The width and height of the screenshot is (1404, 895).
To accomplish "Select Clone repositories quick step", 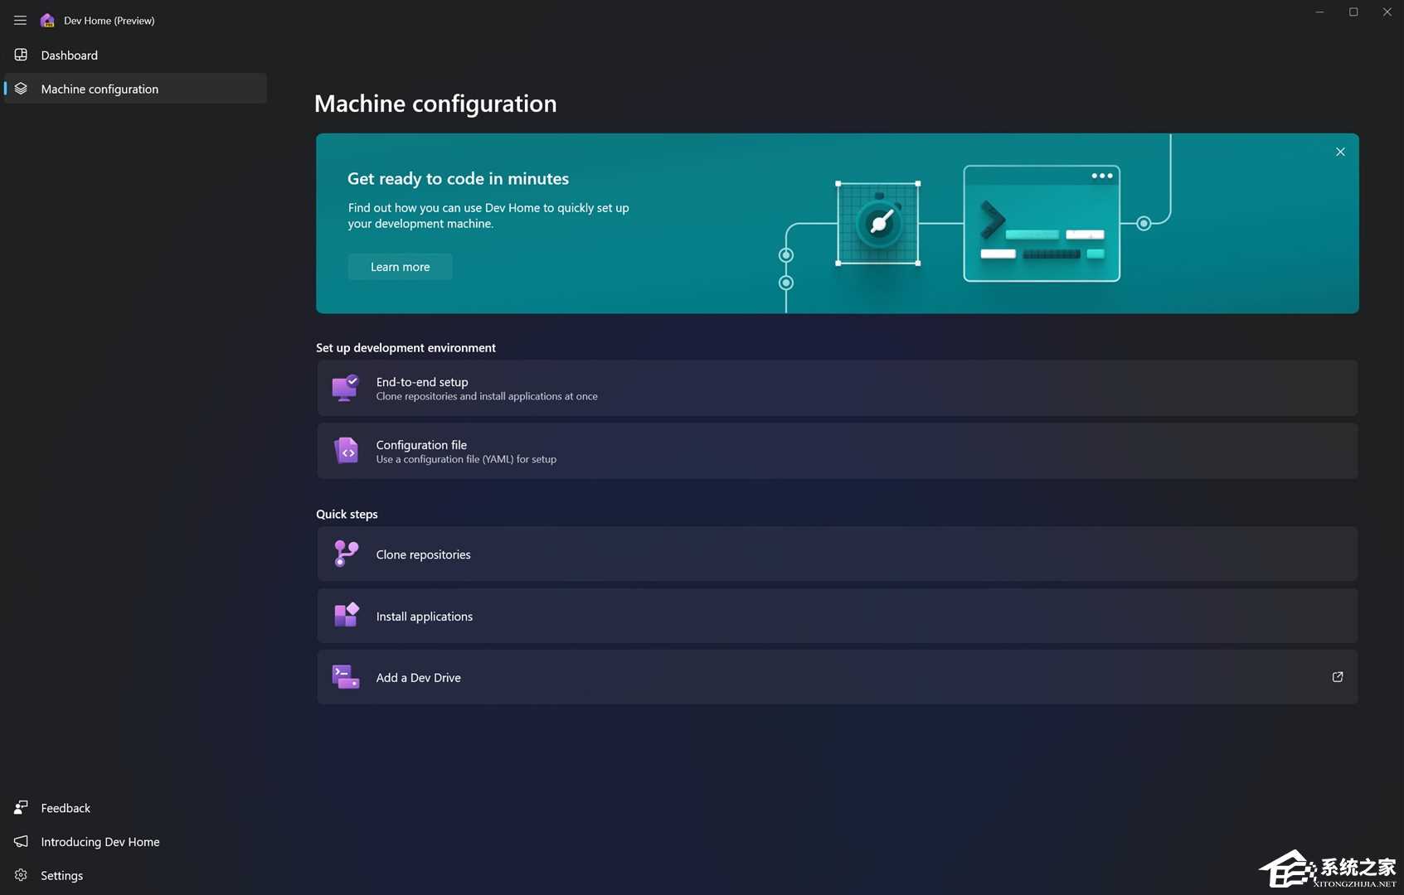I will pos(837,554).
